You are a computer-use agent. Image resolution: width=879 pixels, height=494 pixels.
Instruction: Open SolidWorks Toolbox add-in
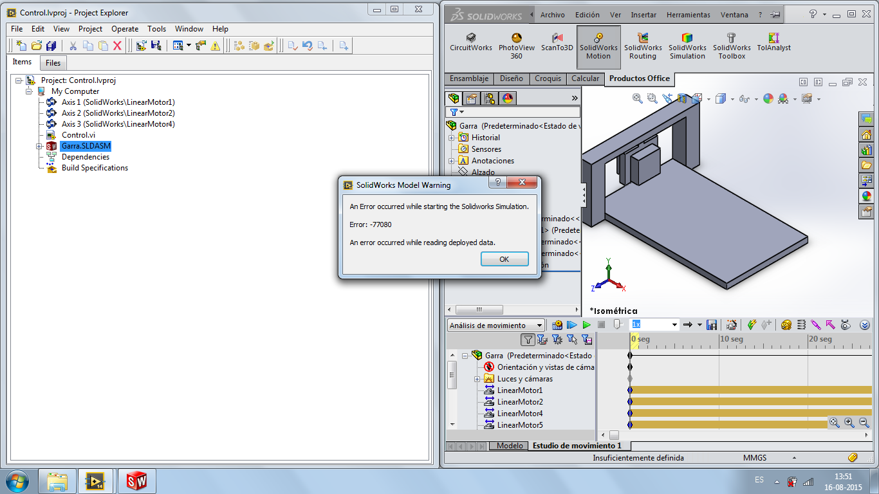(732, 46)
